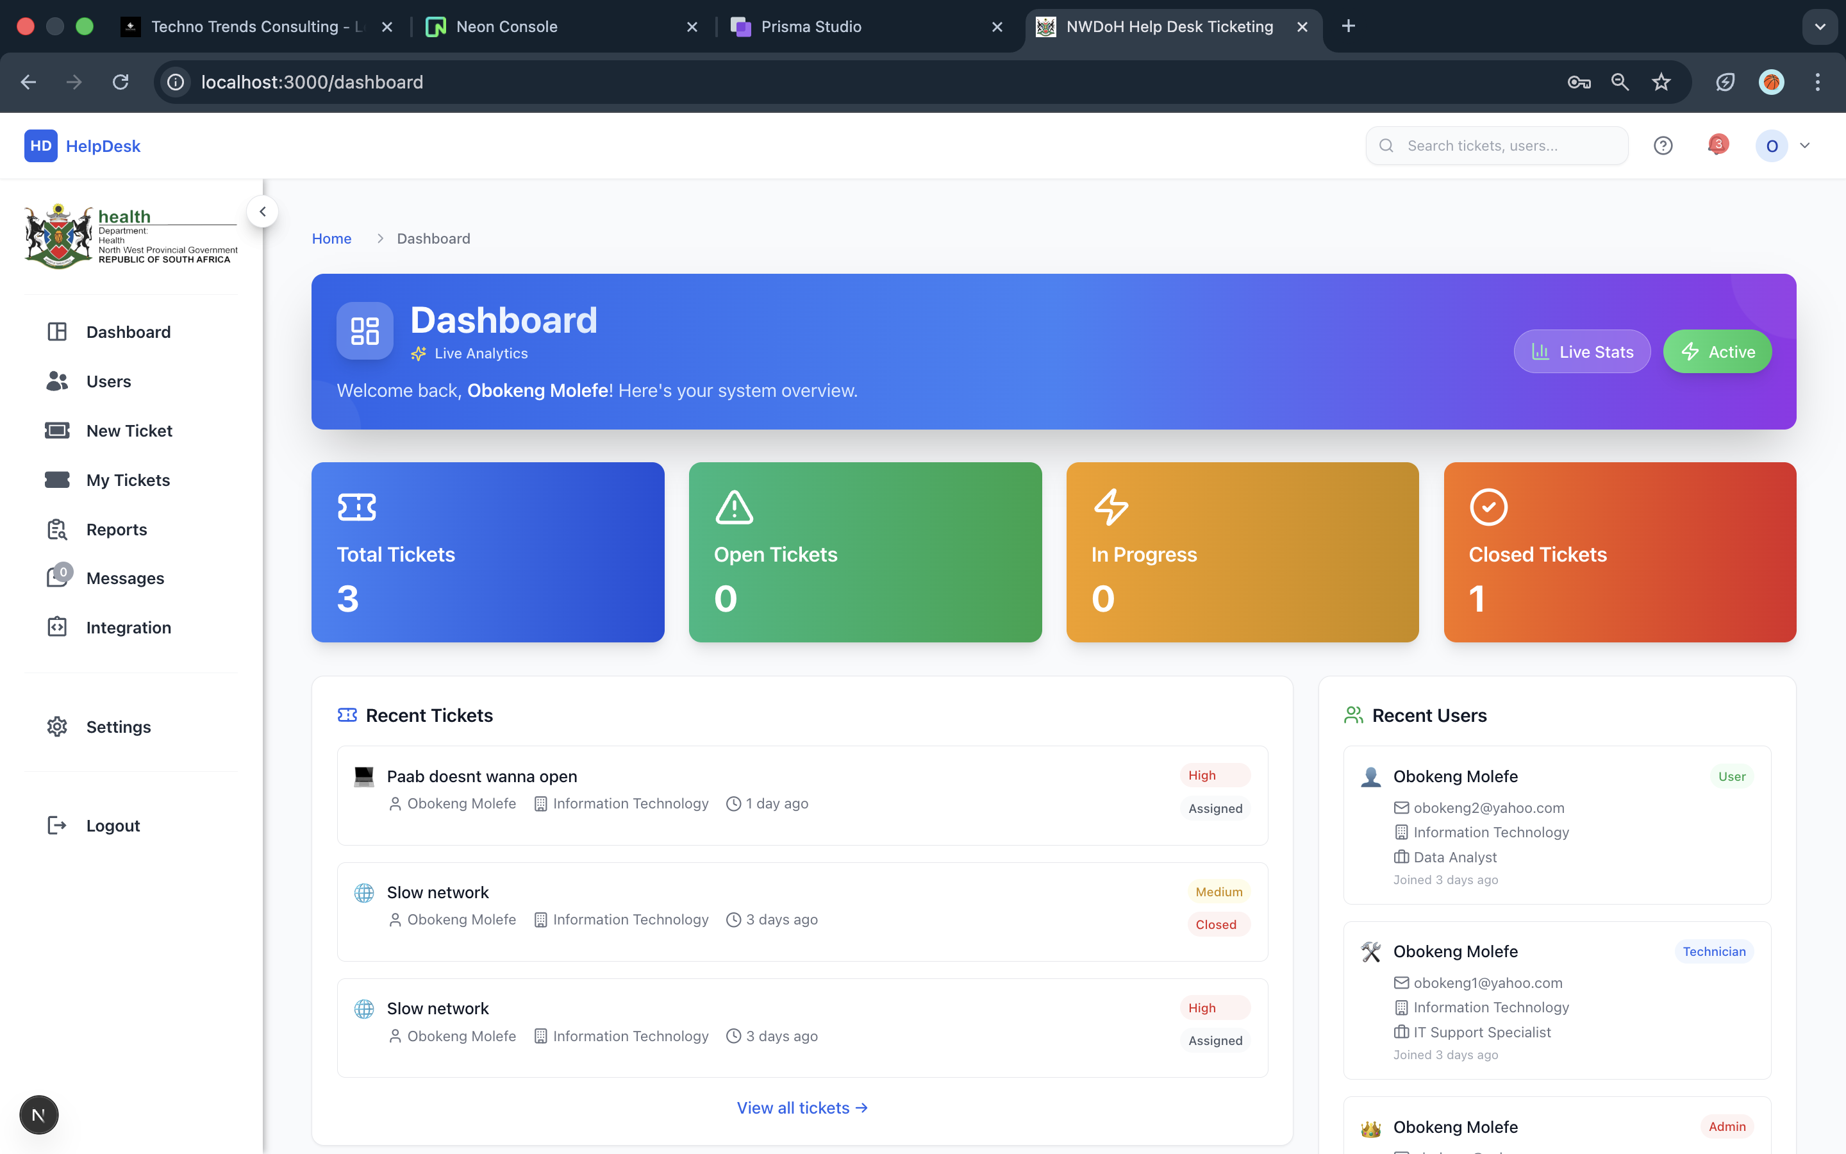1846x1154 pixels.
Task: Click the Integration sidebar icon
Action: 57,628
